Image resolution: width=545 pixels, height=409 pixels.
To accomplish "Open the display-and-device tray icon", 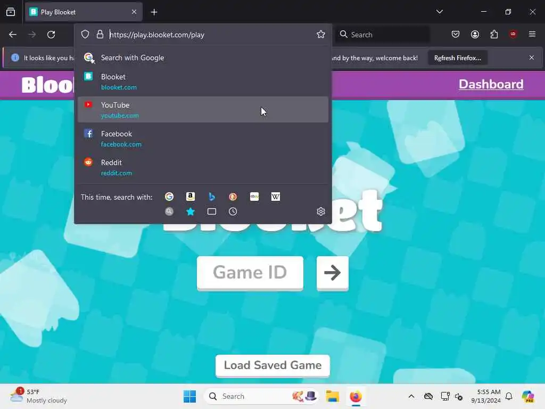I will [x=445, y=396].
